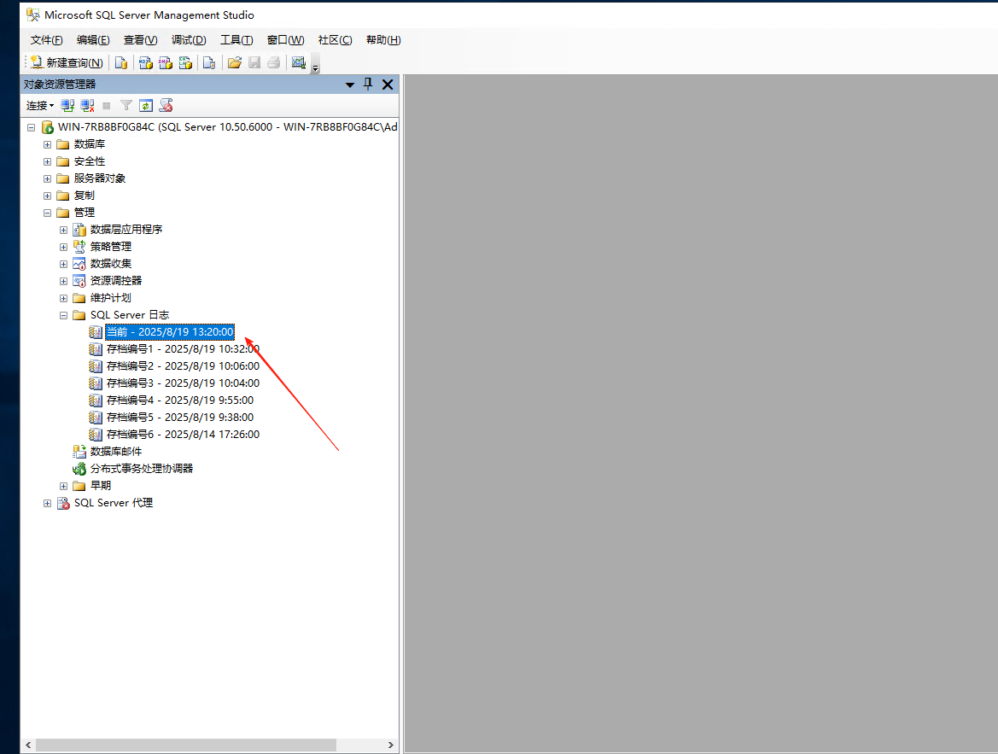Screen dimensions: 998x754
Task: Select log 存档编号4 - 2025/8/19 9:55:00
Action: pyautogui.click(x=180, y=400)
